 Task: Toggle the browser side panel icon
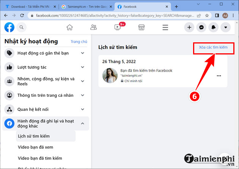[217, 16]
